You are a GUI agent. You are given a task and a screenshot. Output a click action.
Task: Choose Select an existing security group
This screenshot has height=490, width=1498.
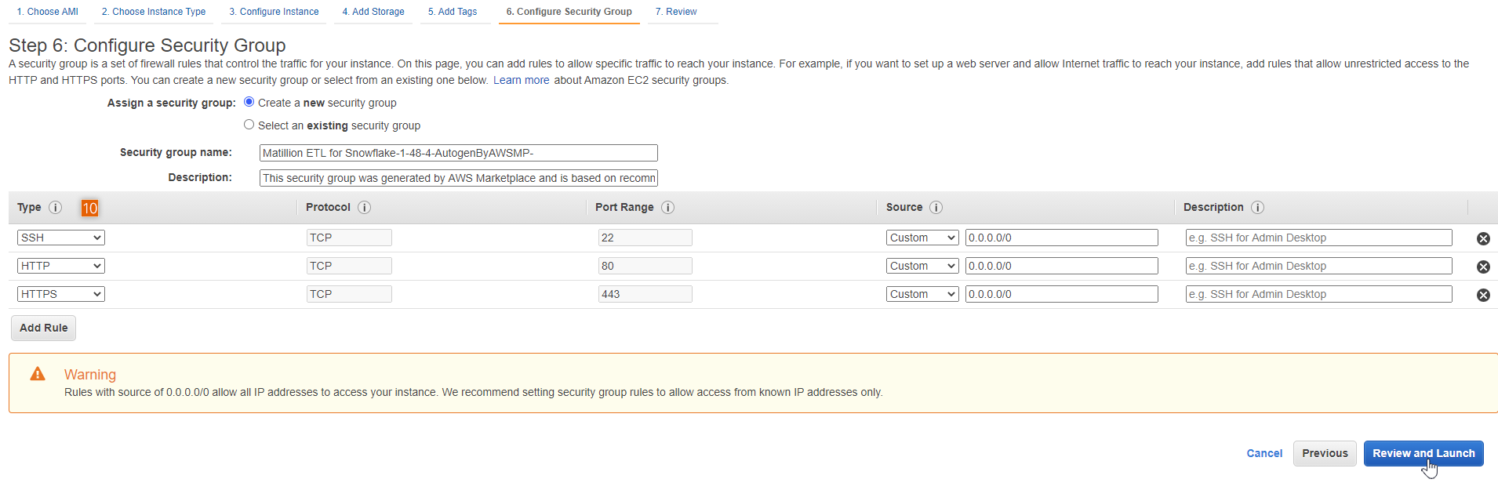249,125
